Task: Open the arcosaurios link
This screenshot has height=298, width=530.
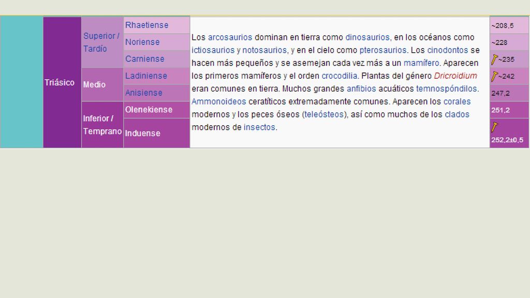Action: [230, 37]
